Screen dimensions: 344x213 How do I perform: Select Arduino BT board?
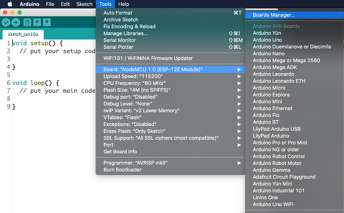coord(294,122)
